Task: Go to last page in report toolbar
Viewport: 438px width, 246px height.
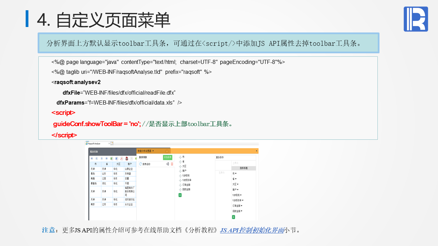Action: click(107, 159)
